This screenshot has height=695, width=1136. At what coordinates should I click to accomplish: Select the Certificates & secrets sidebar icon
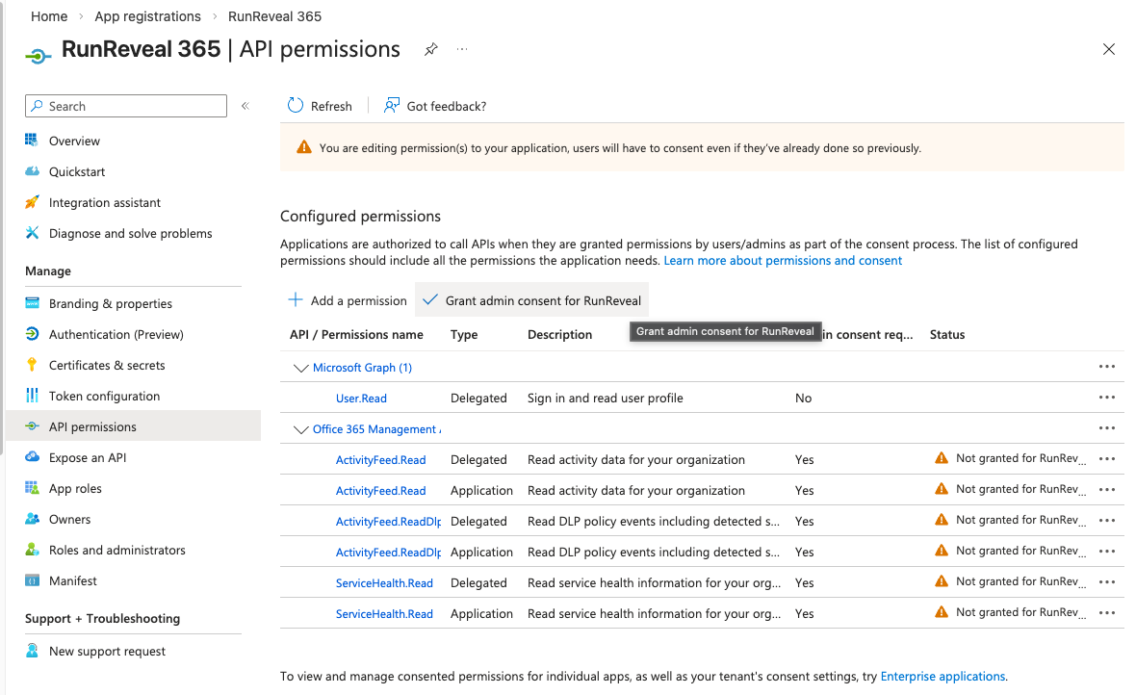coord(31,365)
